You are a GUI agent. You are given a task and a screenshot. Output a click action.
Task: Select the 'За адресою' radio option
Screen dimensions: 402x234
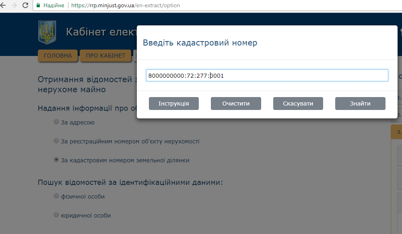point(56,122)
